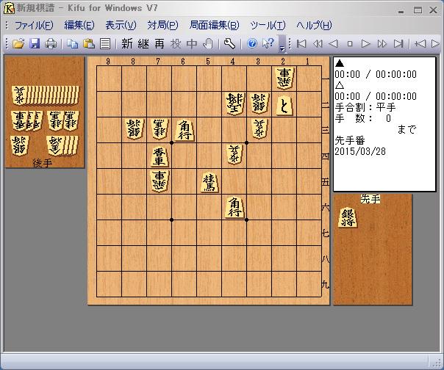Image resolution: width=444 pixels, height=370 pixels.
Task: Open settings with the wrench icon
Action: coord(229,43)
